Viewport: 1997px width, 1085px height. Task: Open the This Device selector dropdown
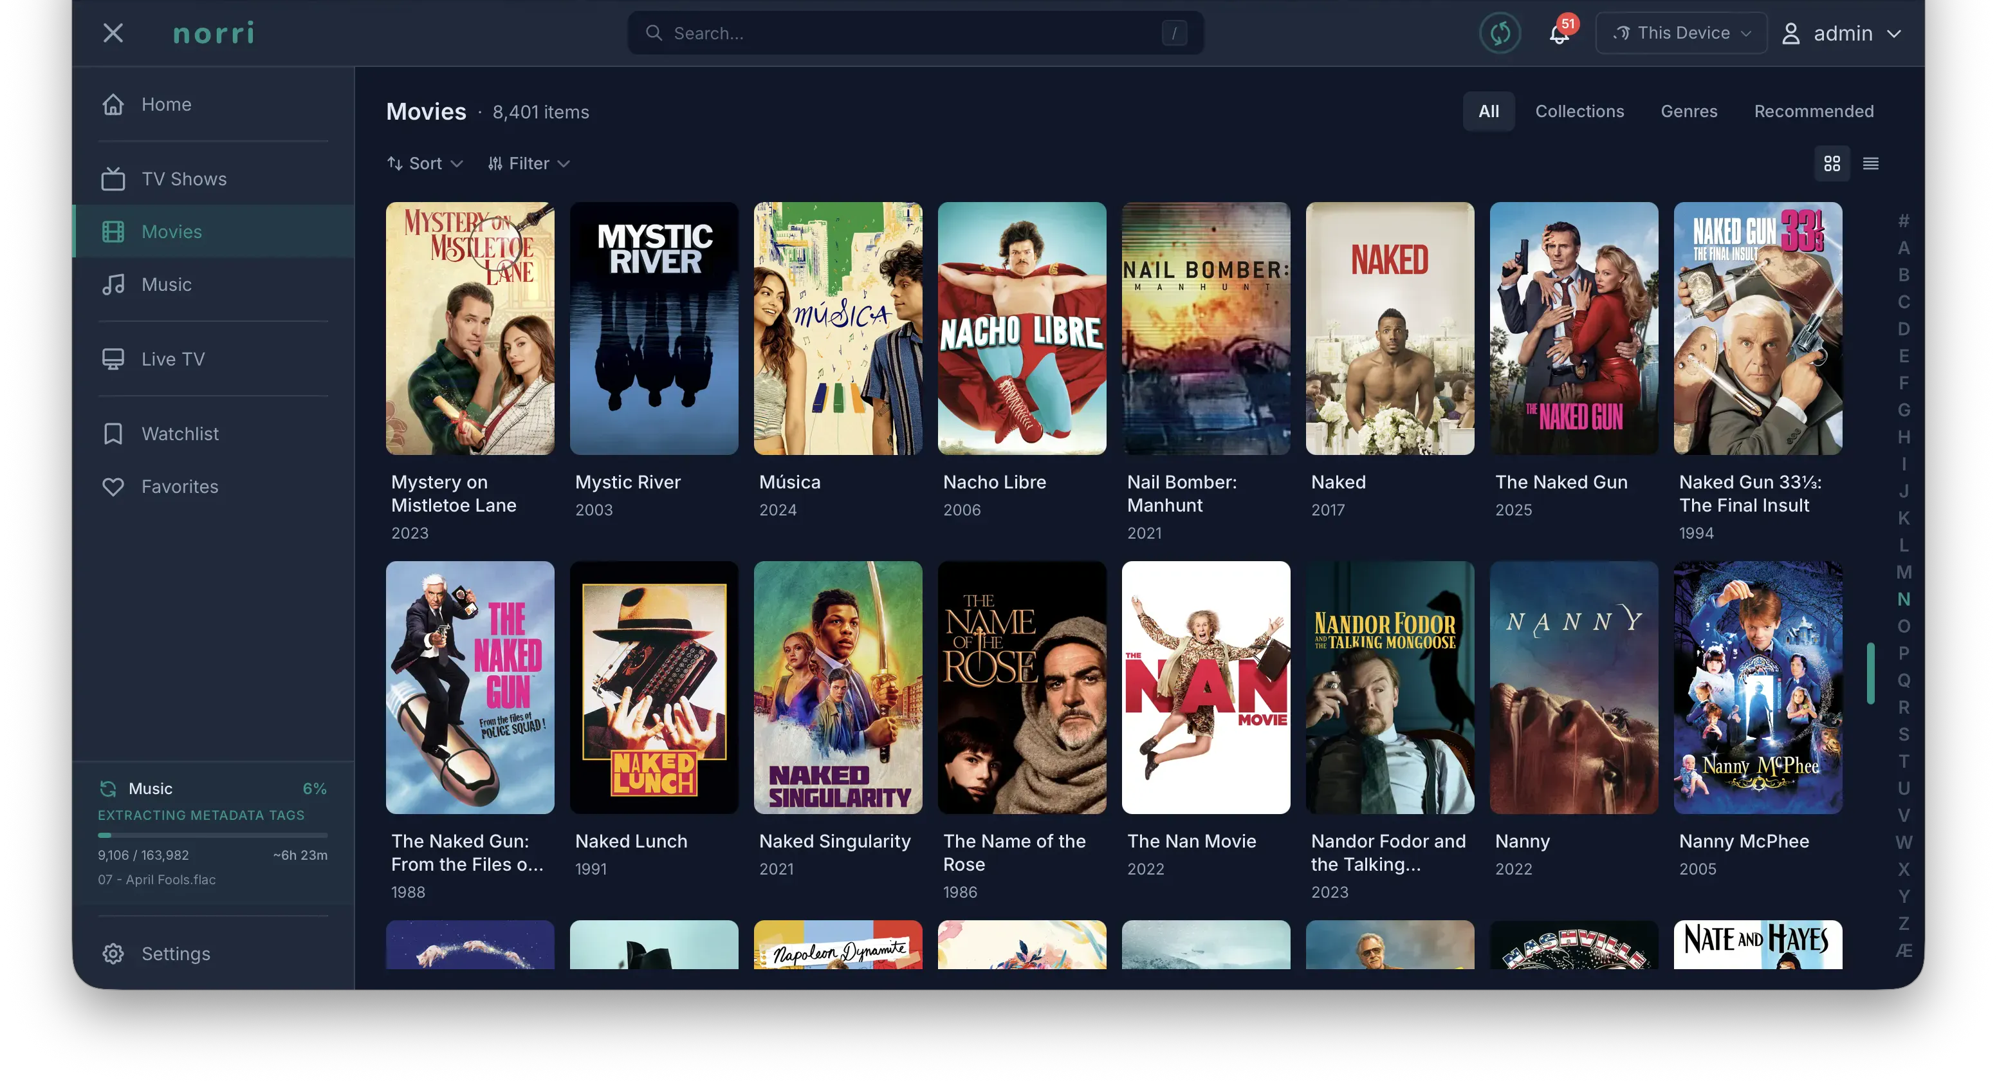pos(1682,33)
